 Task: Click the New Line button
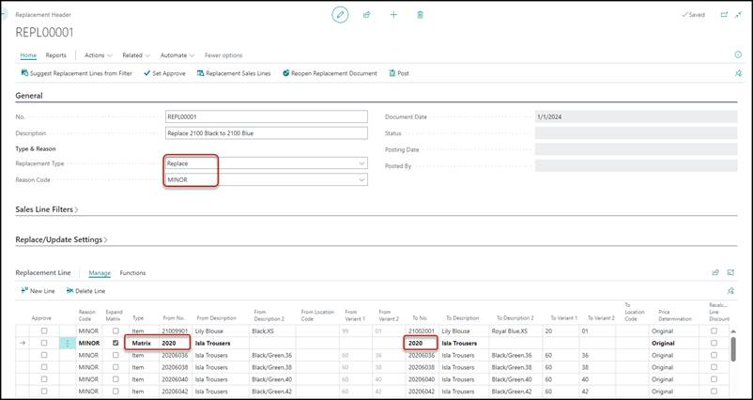tap(38, 291)
